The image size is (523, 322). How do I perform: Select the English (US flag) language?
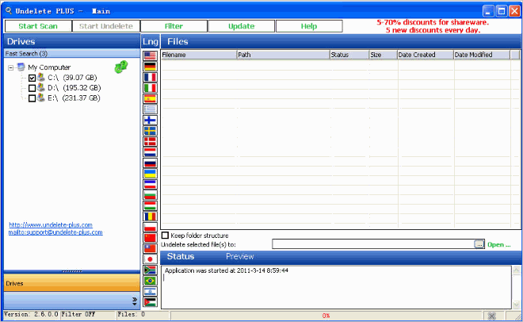(x=150, y=56)
